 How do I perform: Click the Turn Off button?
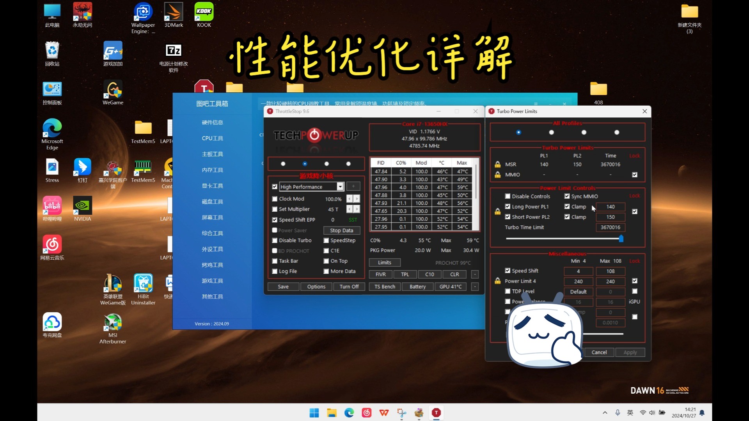[x=349, y=287]
